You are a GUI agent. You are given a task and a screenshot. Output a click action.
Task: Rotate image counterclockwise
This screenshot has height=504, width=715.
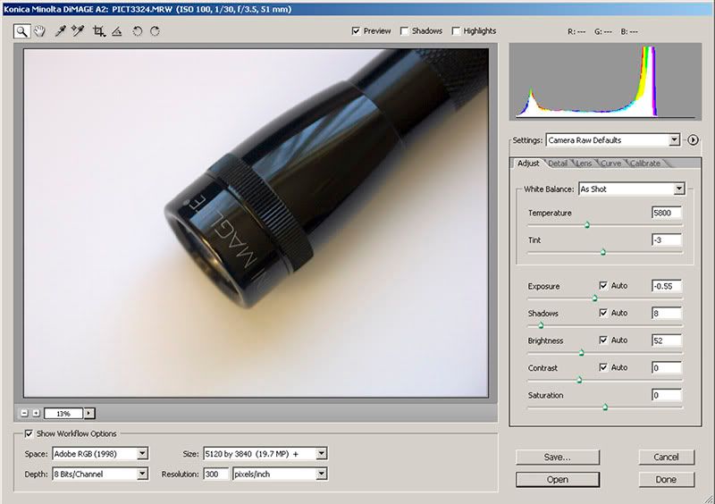138,31
